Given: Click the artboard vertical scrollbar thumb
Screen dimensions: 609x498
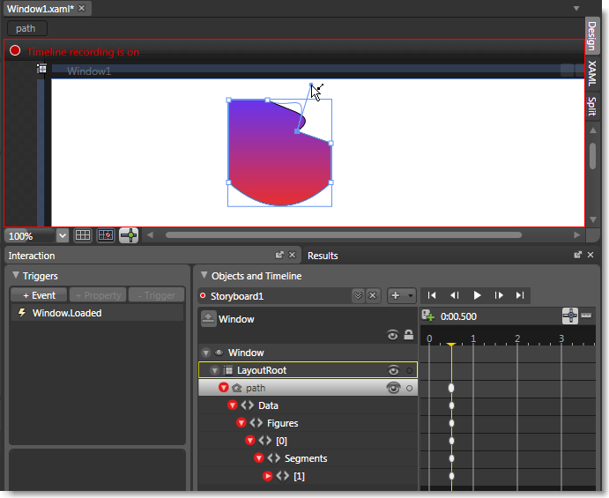Looking at the screenshot, I should point(592,156).
